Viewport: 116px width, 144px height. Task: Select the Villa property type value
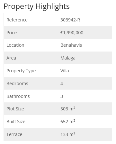[x=65, y=71]
